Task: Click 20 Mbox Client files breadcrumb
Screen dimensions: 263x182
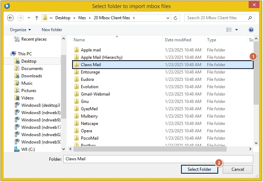Action: 112,18
